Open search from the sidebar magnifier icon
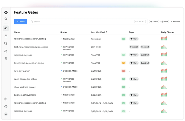 pyautogui.click(x=6, y=19)
